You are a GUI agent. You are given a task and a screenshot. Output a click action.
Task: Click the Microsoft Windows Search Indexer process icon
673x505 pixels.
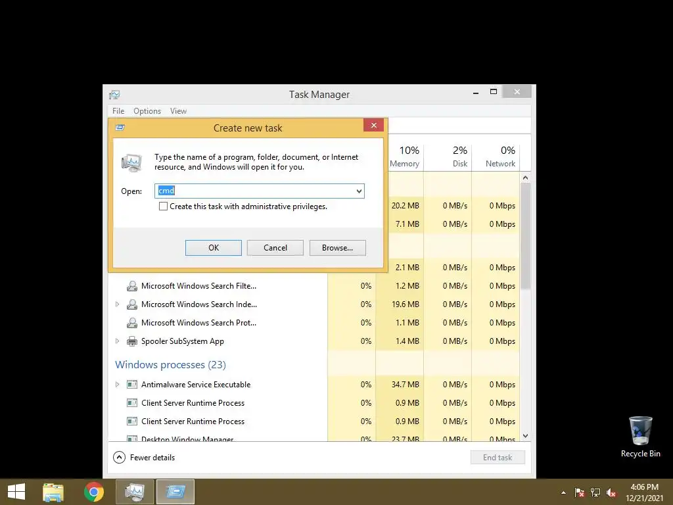(x=131, y=304)
